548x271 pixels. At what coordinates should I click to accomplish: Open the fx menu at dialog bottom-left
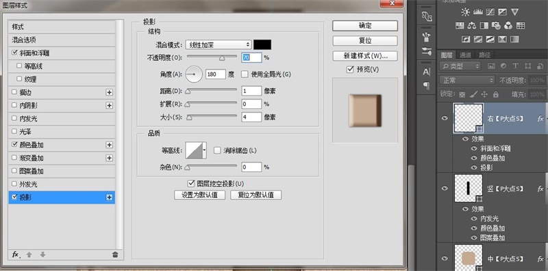point(16,255)
